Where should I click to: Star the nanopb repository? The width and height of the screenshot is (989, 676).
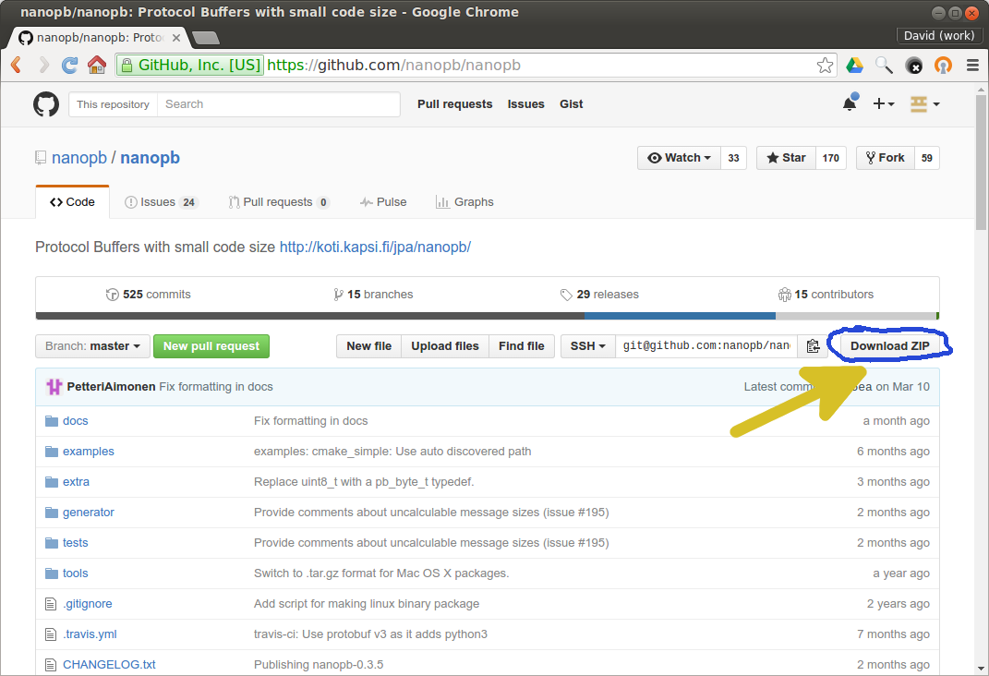787,158
